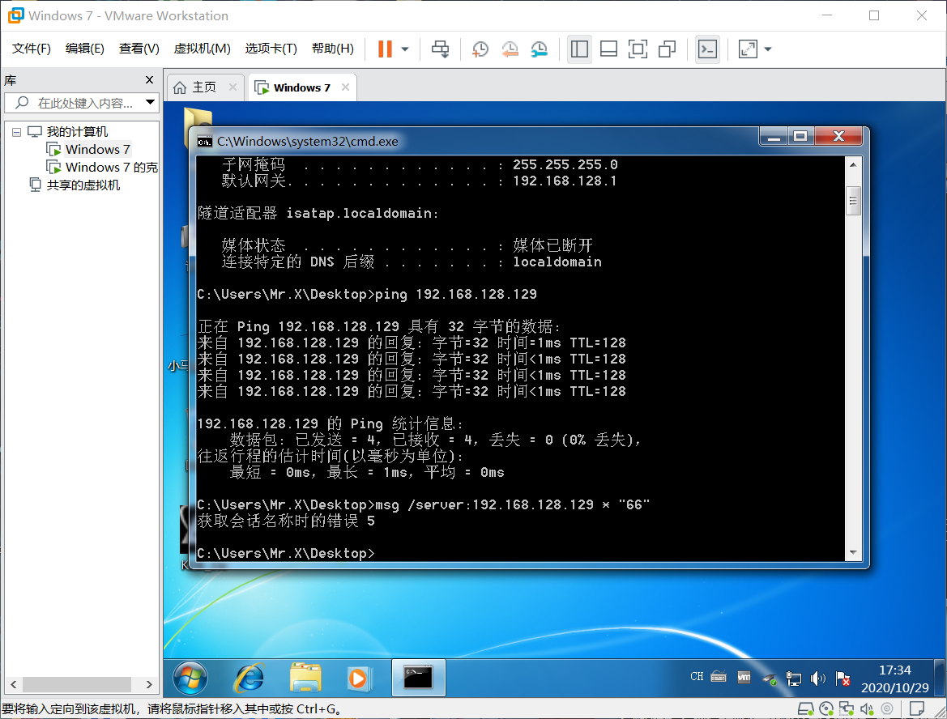
Task: Click the library horizontal scrollbar thumb
Action: coord(77,685)
